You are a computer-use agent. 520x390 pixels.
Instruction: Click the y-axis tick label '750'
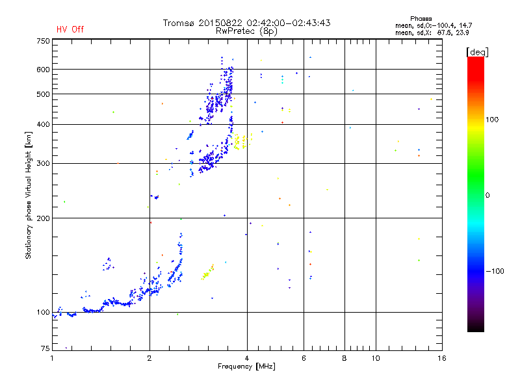[x=43, y=41]
